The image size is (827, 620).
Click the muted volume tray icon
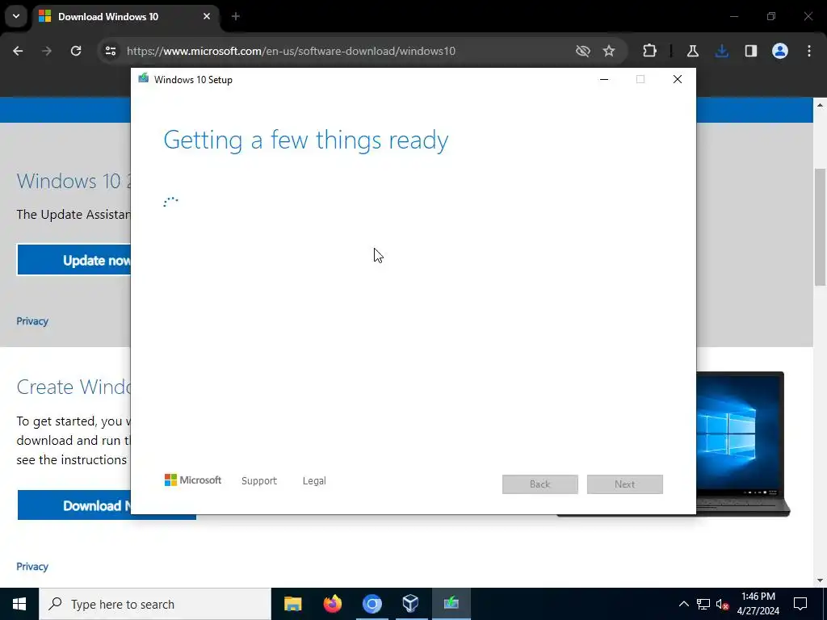pyautogui.click(x=723, y=604)
